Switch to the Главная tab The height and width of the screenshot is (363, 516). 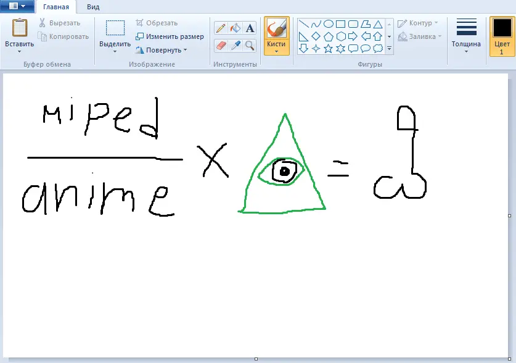(56, 7)
